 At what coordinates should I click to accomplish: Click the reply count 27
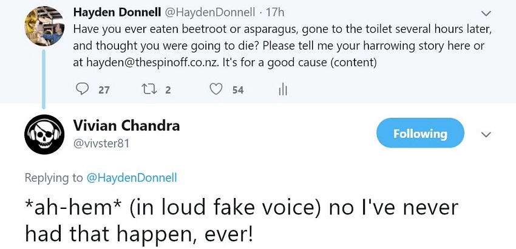point(104,90)
